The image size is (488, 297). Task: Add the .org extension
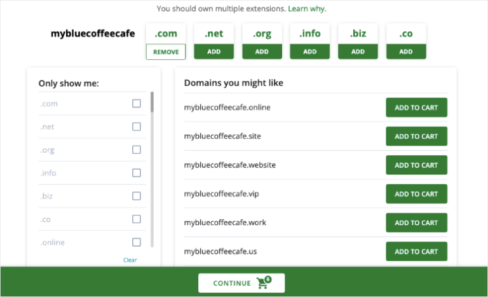coord(262,52)
